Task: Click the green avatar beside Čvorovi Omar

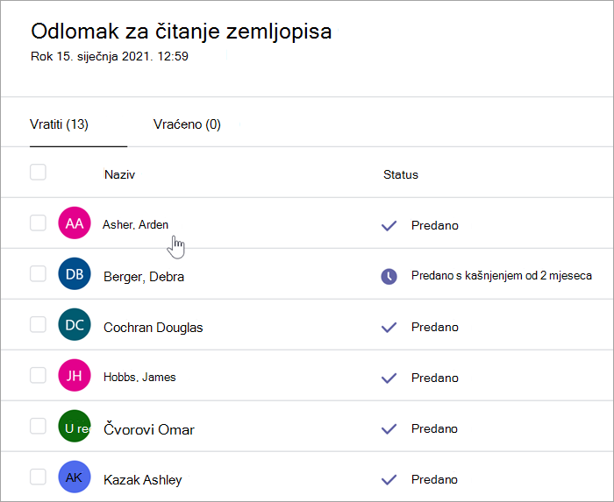Action: 75,426
